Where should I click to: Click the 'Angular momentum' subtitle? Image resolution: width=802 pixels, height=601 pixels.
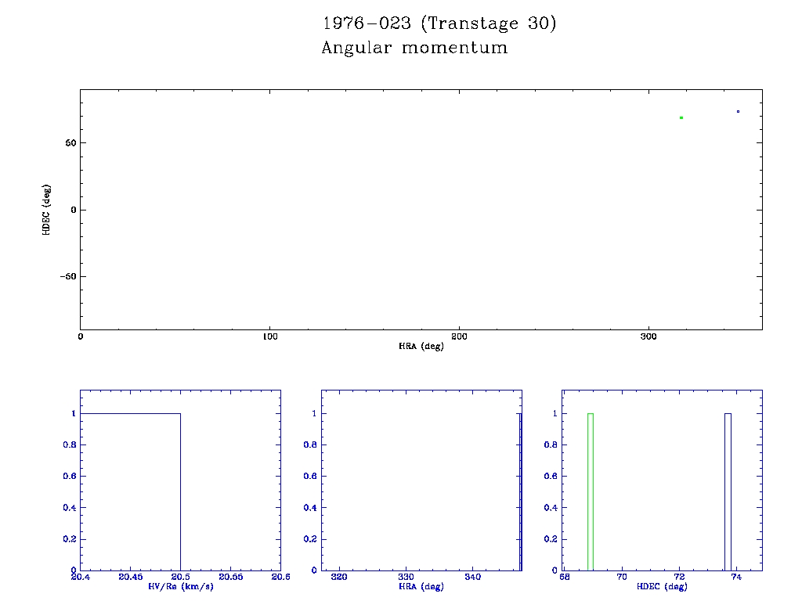[414, 49]
